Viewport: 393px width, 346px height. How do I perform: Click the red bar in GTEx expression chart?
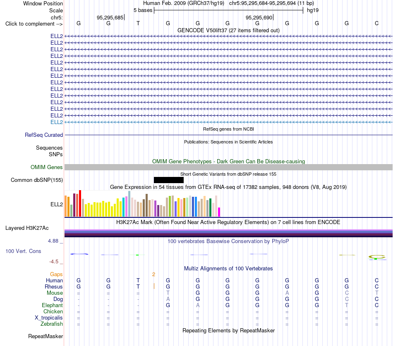click(80, 203)
